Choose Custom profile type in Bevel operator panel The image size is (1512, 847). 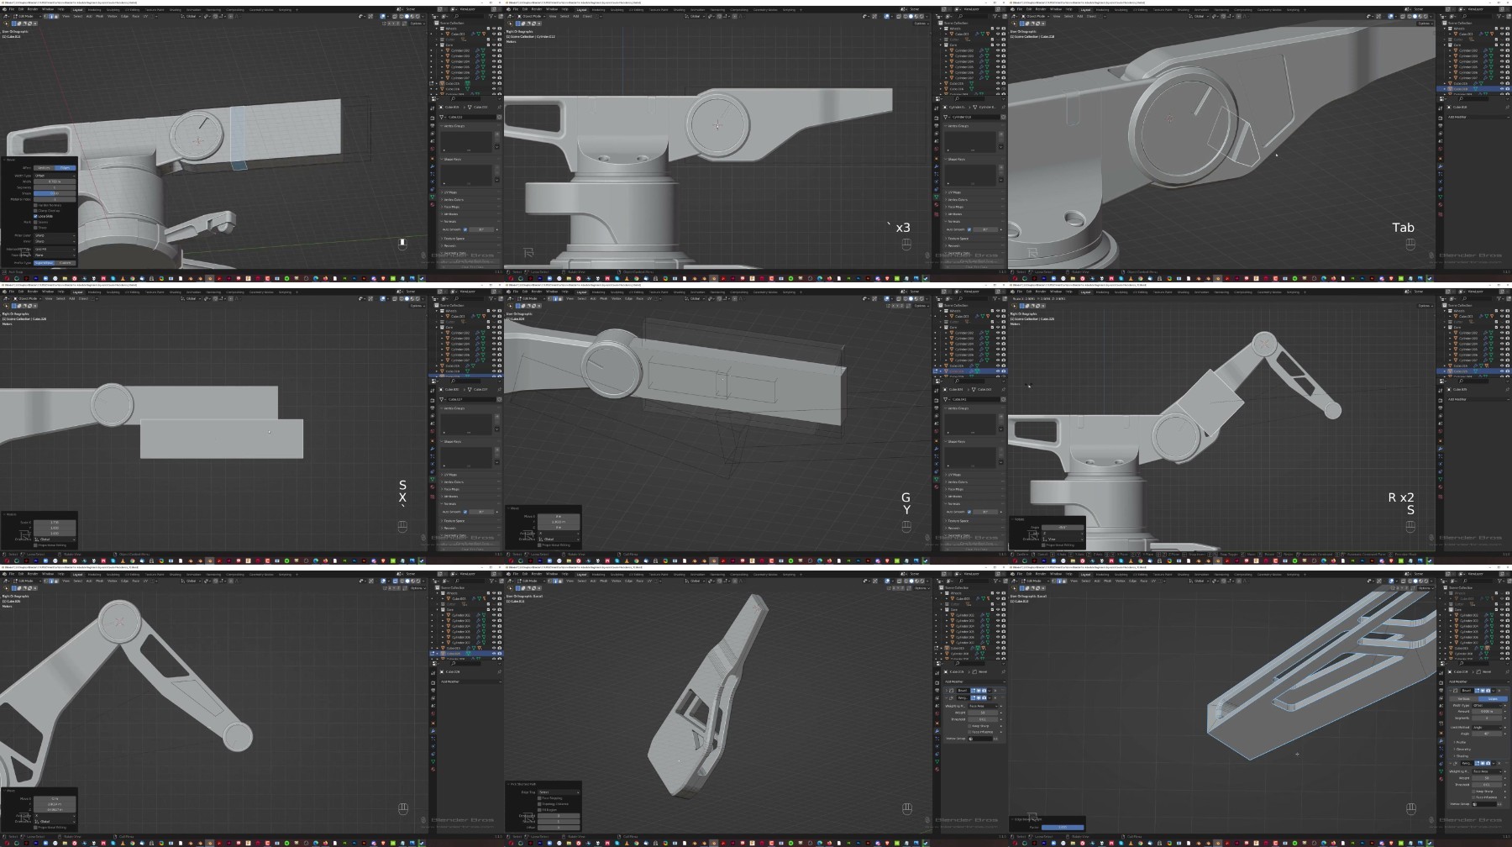(66, 263)
